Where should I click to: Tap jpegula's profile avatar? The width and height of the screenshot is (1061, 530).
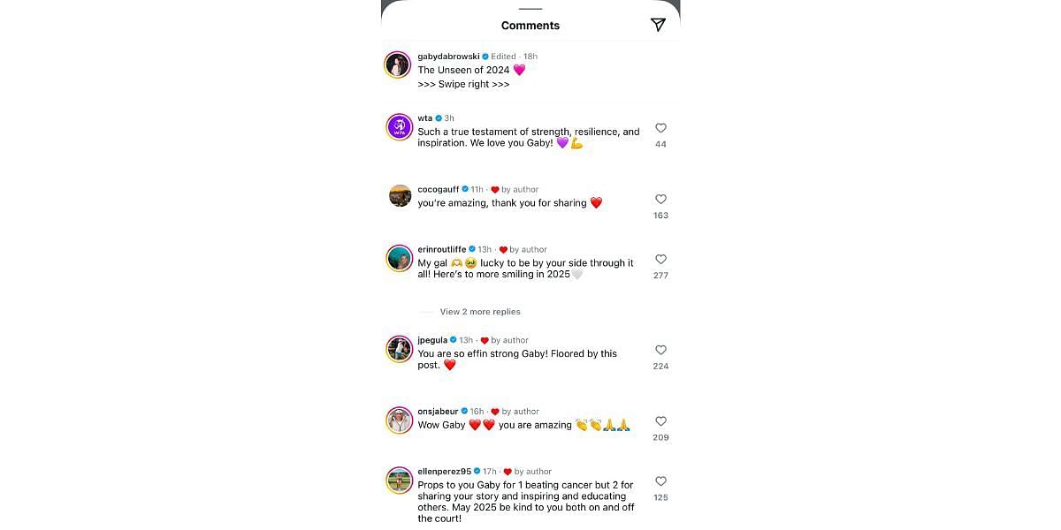pyautogui.click(x=400, y=349)
